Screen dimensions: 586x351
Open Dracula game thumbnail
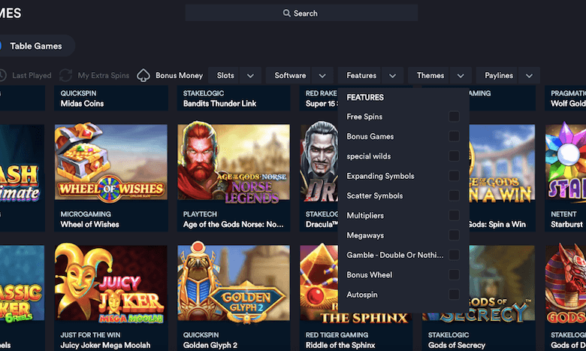[x=319, y=162]
